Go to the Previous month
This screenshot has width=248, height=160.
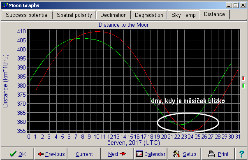(51, 154)
